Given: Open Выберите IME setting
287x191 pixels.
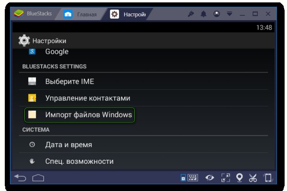Looking at the screenshot, I should (69, 82).
